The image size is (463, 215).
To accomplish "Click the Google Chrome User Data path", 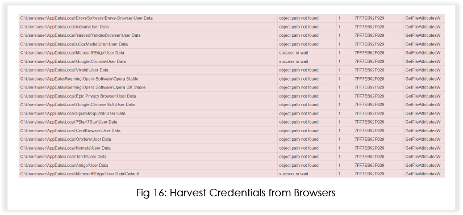I will point(73,62).
